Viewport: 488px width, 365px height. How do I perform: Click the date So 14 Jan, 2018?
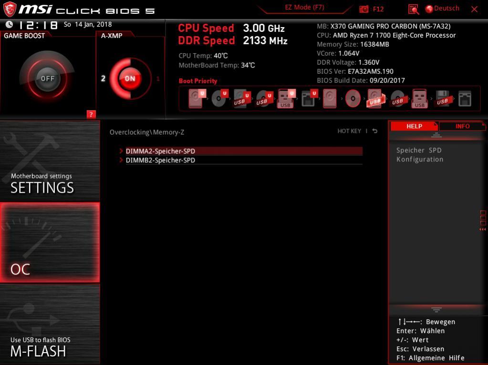(x=88, y=24)
